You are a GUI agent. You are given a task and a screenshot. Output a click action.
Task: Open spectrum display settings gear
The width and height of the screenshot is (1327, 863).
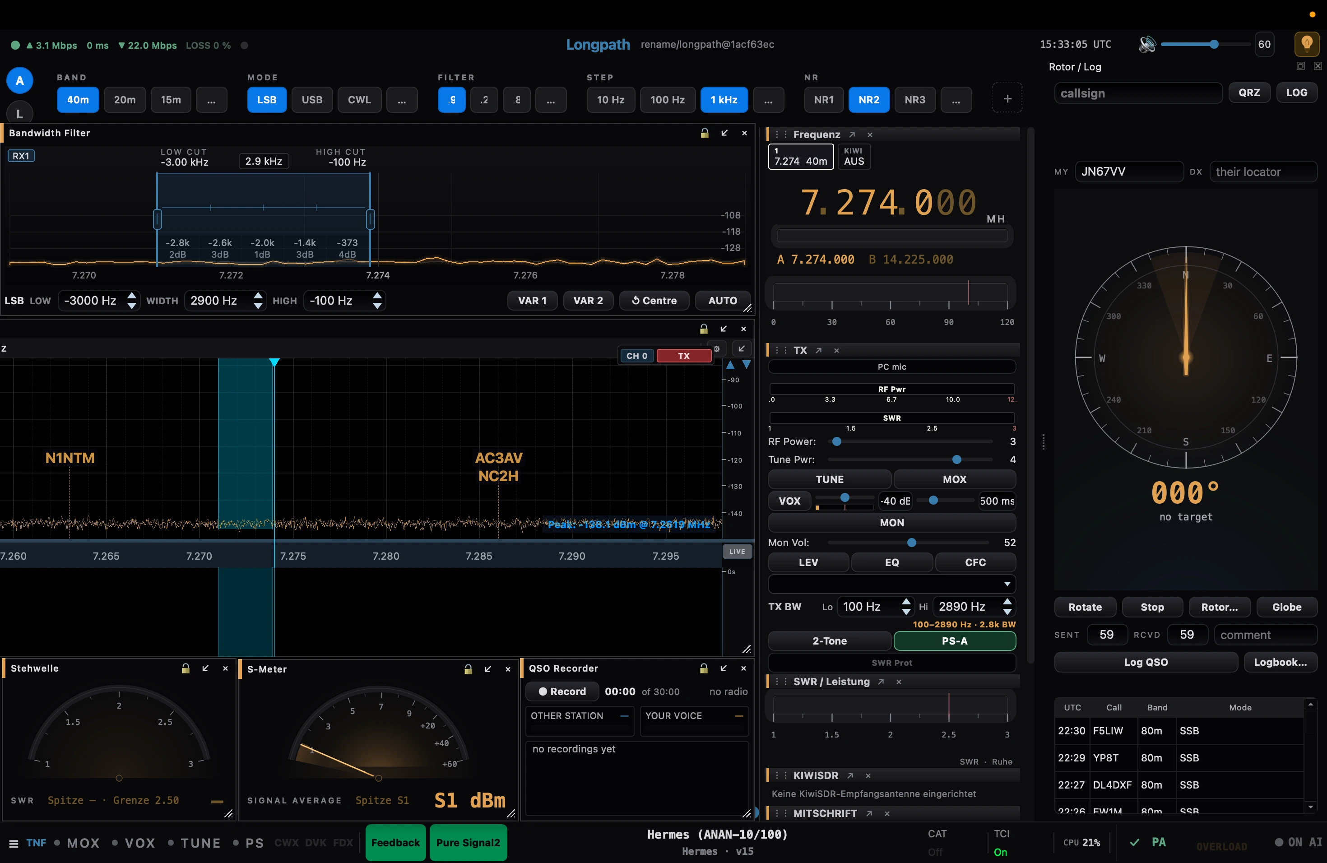(717, 349)
